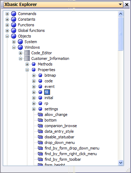Click the bottom property icon
Image resolution: width=131 pixels, height=173 pixels.
coord(40,120)
